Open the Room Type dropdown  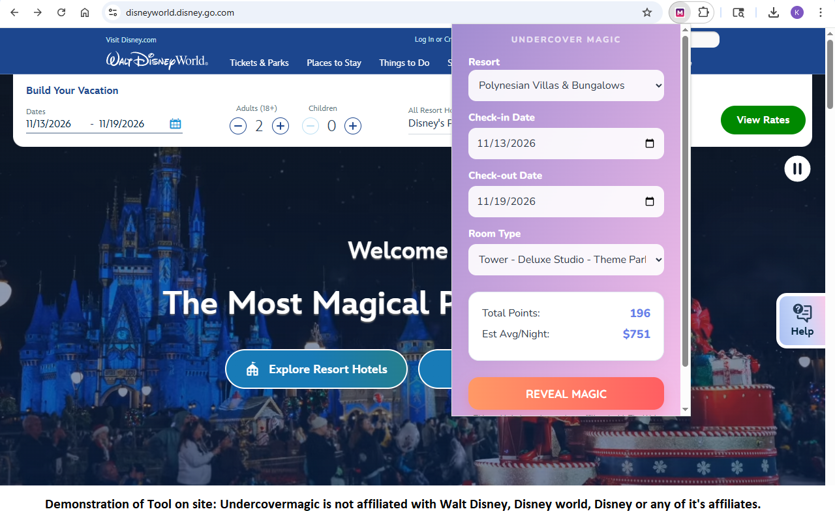point(565,259)
